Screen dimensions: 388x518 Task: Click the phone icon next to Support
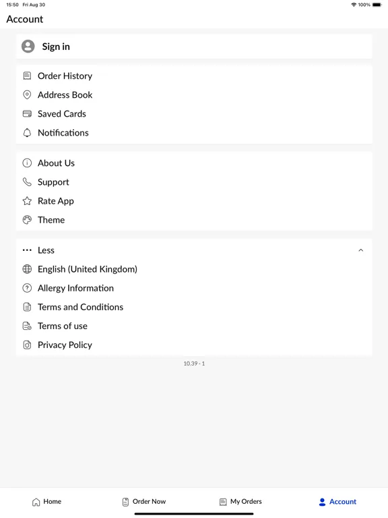point(27,182)
